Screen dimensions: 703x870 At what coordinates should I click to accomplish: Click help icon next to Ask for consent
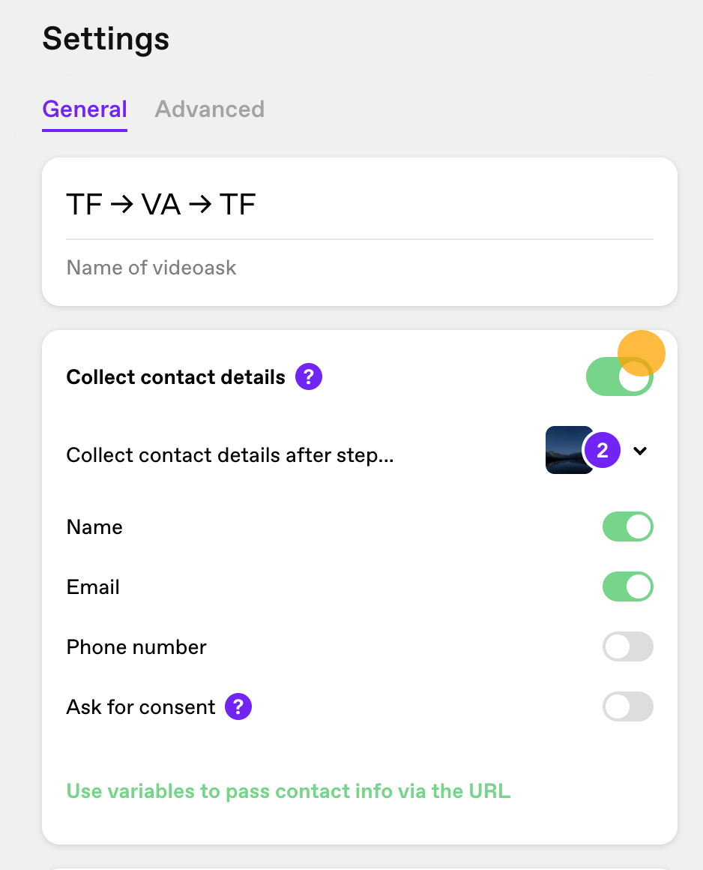(238, 706)
